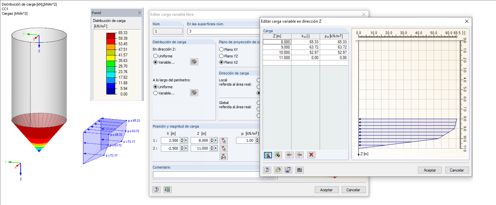Open help in variable load Z dialog
This screenshot has width=496, height=205.
coord(267,170)
